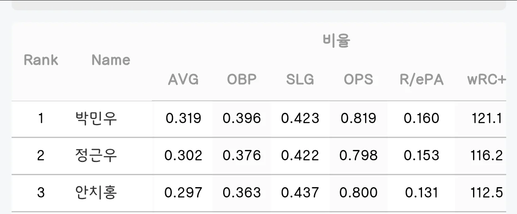Viewport: 517px width, 214px height.
Task: Click wRC+ value 121.1 cell
Action: pos(487,119)
